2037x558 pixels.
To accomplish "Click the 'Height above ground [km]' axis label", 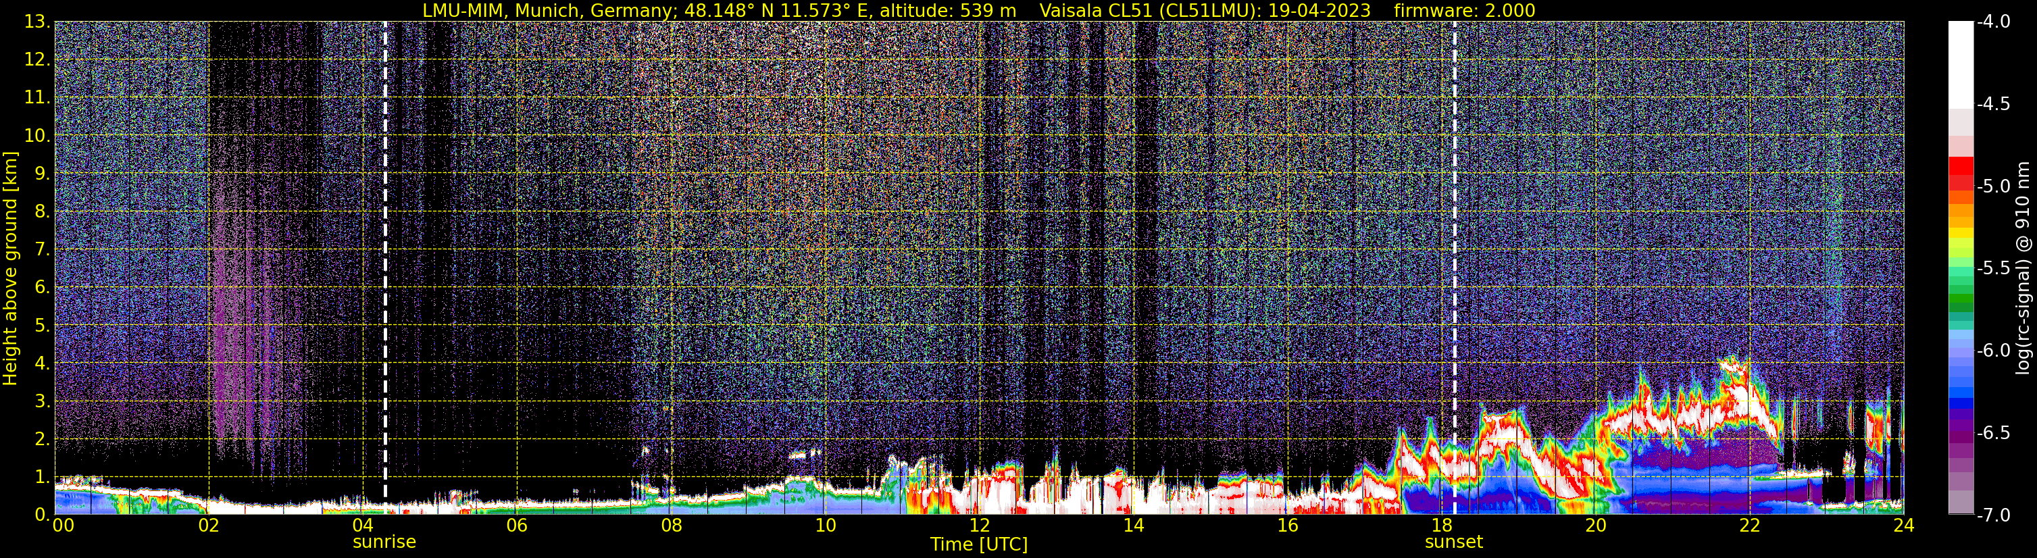I will point(10,268).
